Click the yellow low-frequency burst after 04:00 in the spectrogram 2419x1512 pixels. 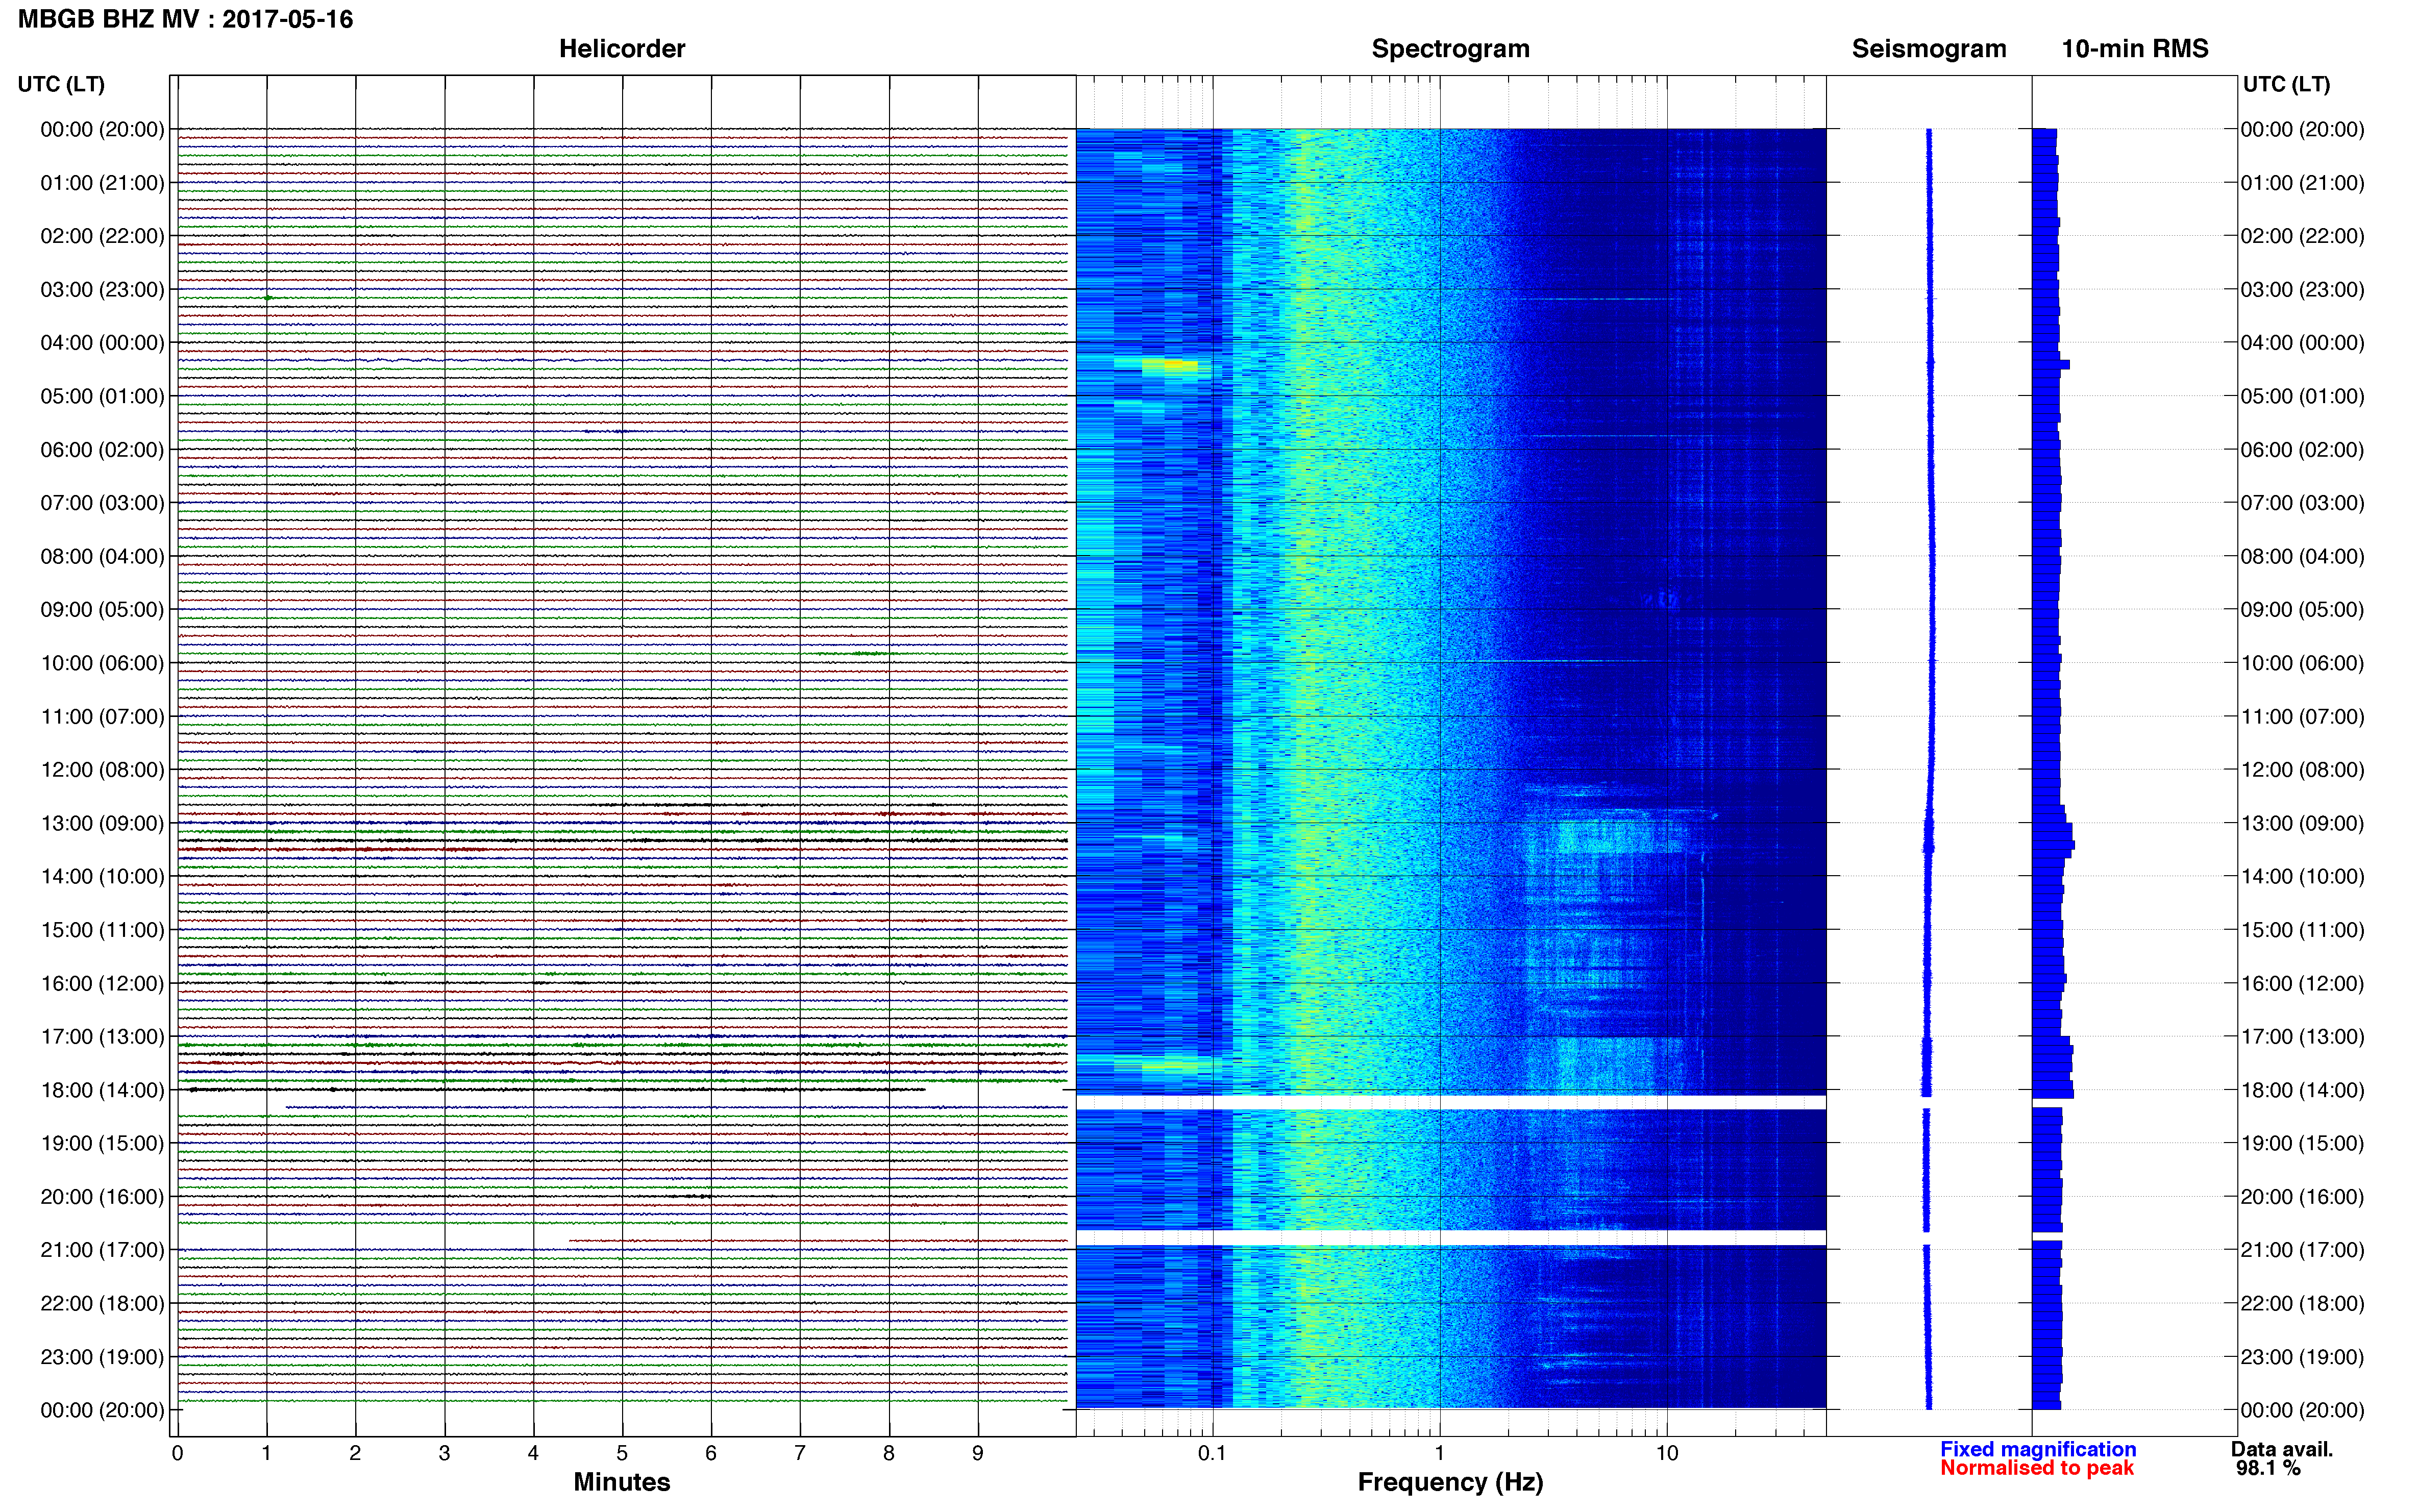(1170, 365)
